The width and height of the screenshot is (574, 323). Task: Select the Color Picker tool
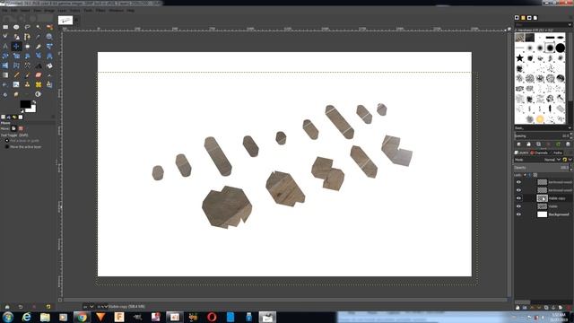click(x=39, y=37)
